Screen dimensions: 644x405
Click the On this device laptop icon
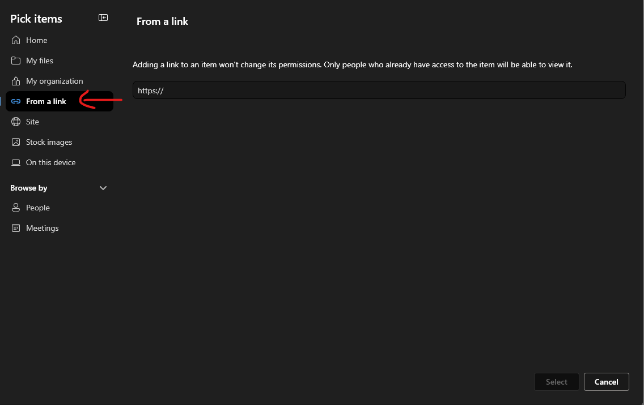point(16,162)
